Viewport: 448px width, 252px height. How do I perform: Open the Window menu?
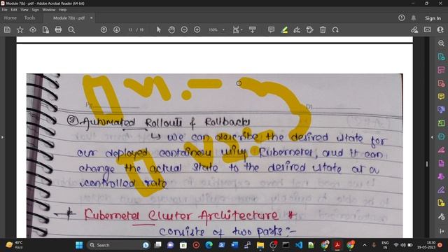pos(49,10)
